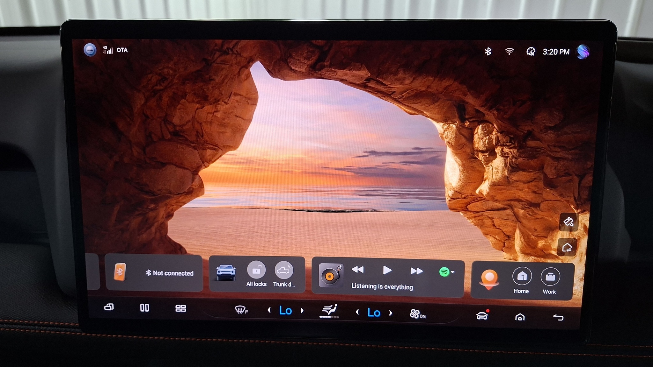The image size is (653, 367).
Task: Toggle the Trunk door button
Action: coord(283,271)
